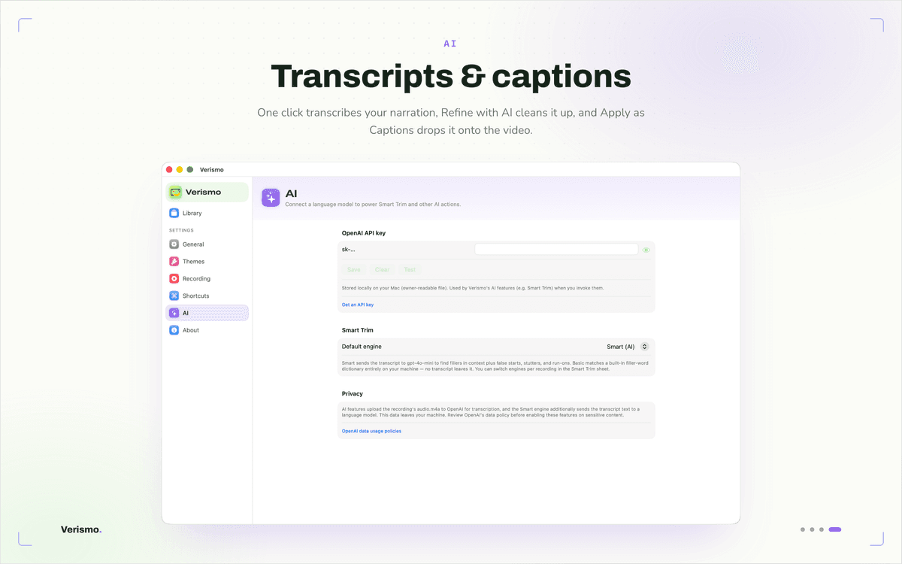Click the About info icon
The image size is (902, 564).
coord(174,330)
